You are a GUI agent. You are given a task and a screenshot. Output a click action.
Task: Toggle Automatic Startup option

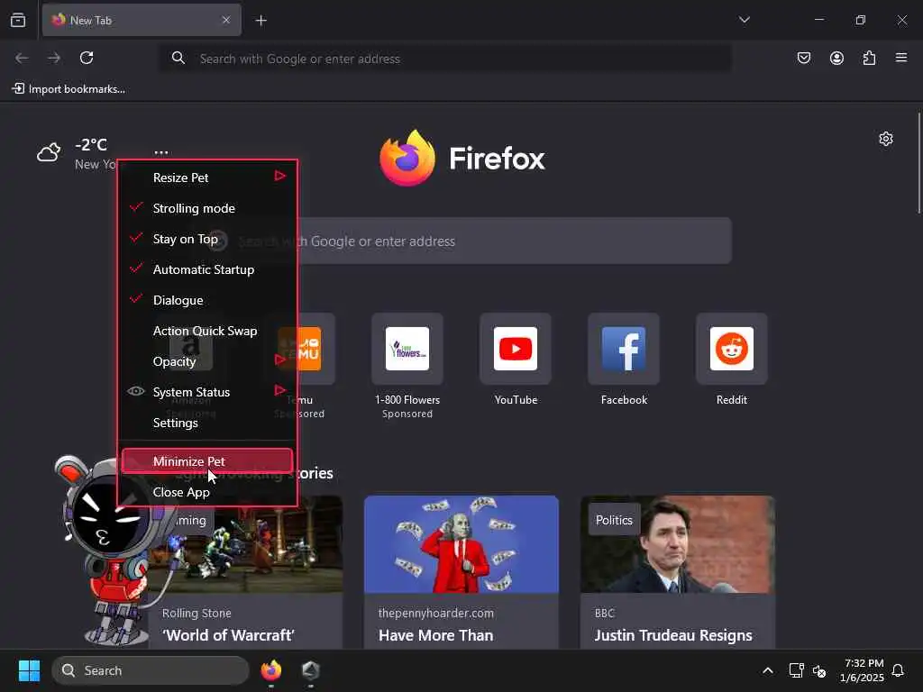click(207, 269)
